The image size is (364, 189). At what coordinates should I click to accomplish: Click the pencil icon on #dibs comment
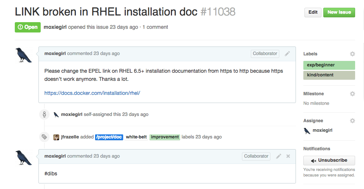[279, 156]
